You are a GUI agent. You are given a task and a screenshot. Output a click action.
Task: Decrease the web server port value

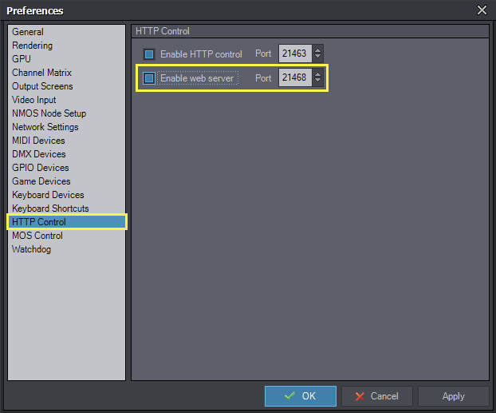pyautogui.click(x=318, y=82)
